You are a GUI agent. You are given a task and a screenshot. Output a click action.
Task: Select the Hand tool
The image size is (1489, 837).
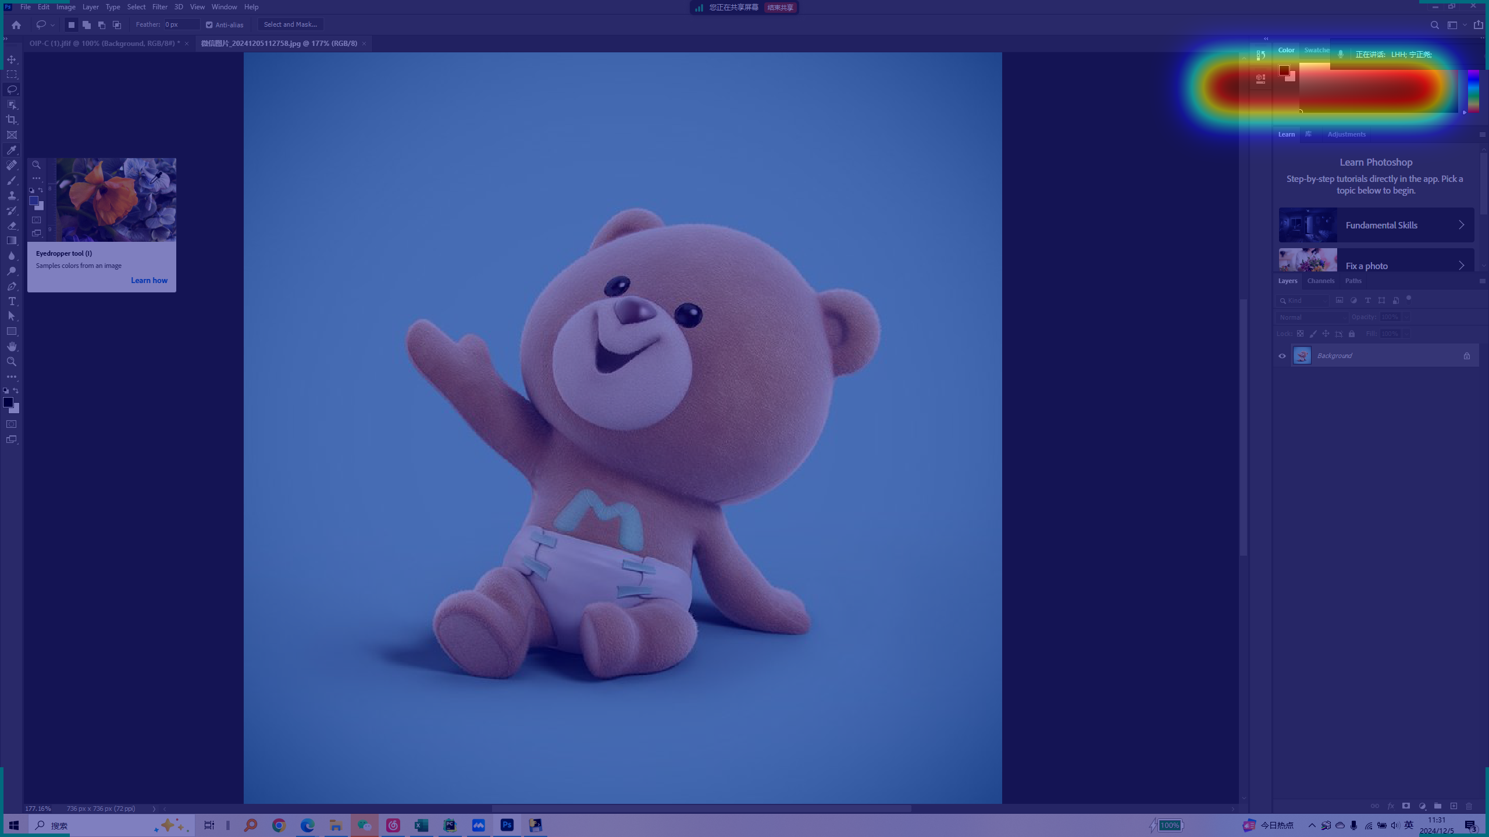click(x=12, y=346)
